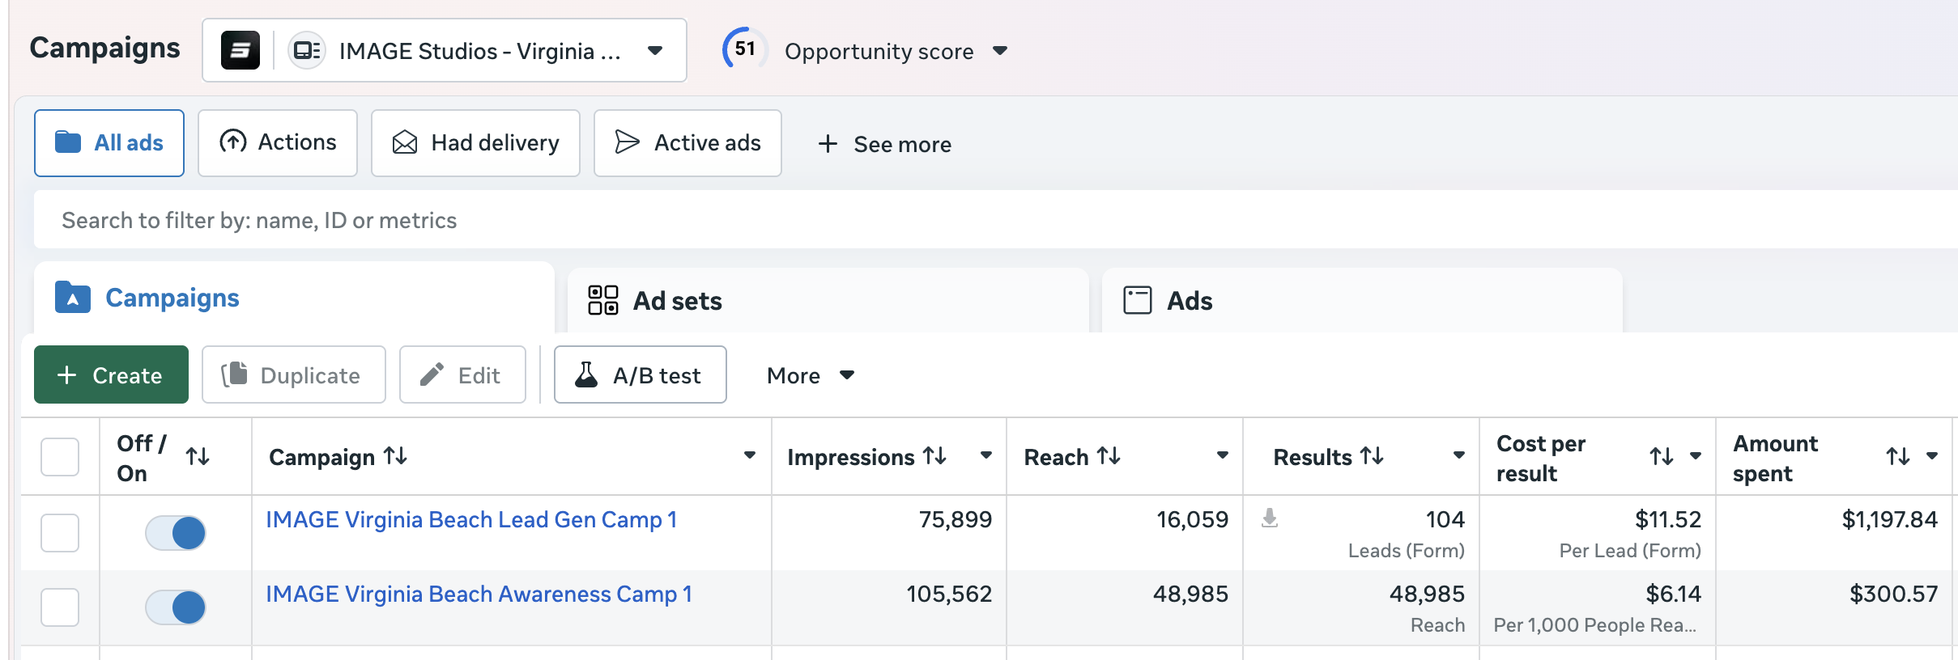The width and height of the screenshot is (1958, 660).
Task: Click the 104 results value
Action: click(1445, 519)
